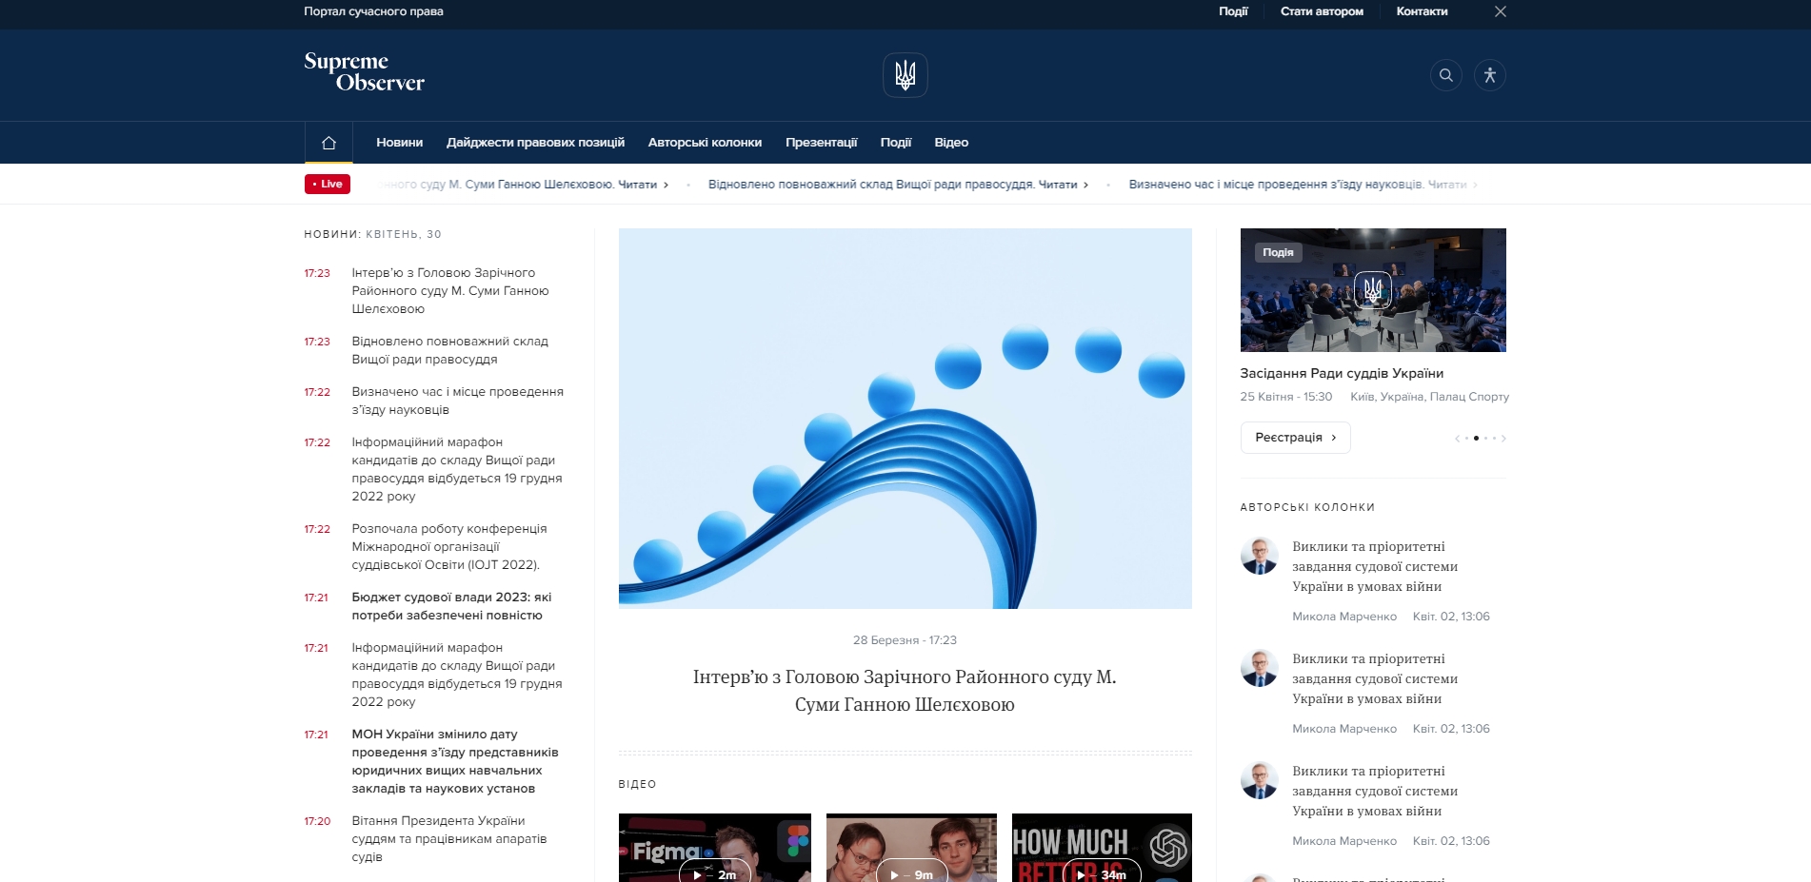Go to previous event with left arrow

tap(1457, 439)
